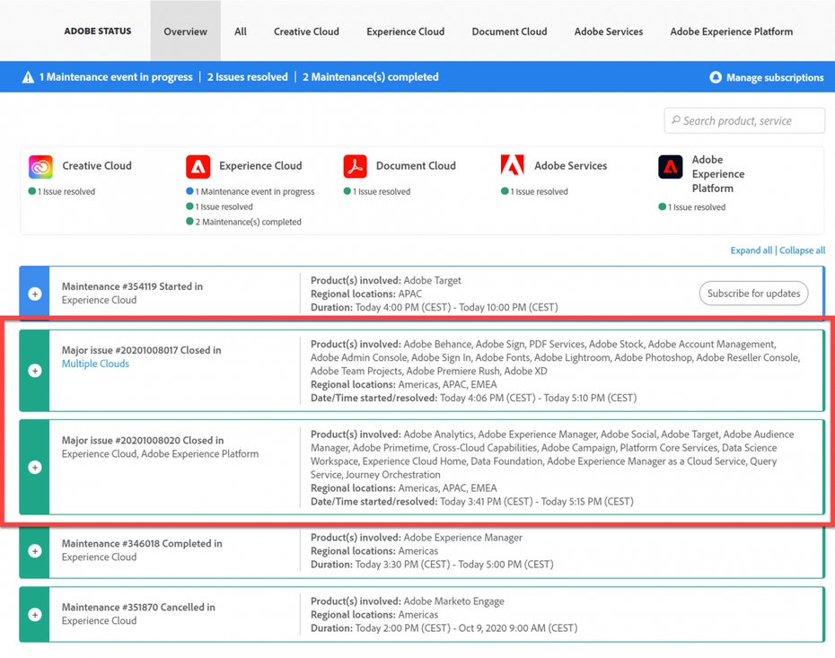Open the All tab
The height and width of the screenshot is (658, 835).
pyautogui.click(x=241, y=31)
